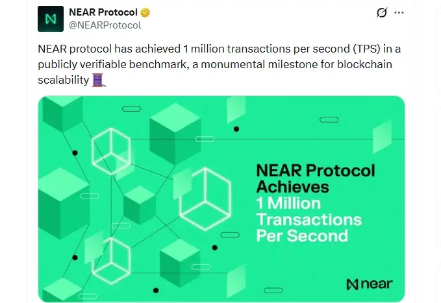Click 'NEAR Protocol Achieves' headline in image
Image resolution: width=441 pixels, height=303 pixels.
tap(315, 178)
